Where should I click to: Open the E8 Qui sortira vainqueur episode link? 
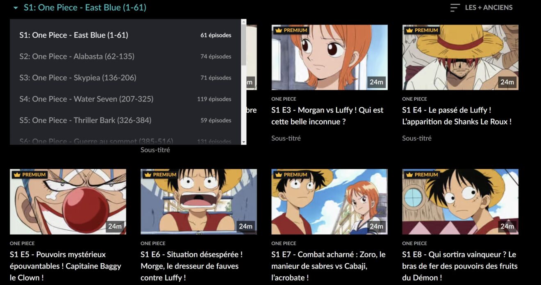459,266
